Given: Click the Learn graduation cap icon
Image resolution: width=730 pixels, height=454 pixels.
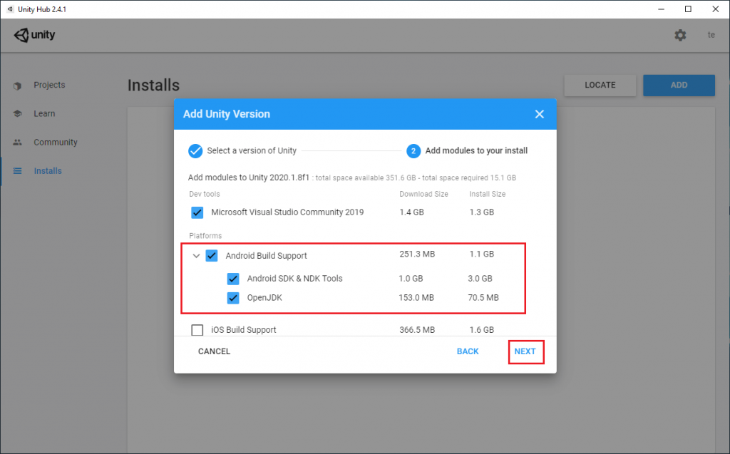Looking at the screenshot, I should 18,113.
